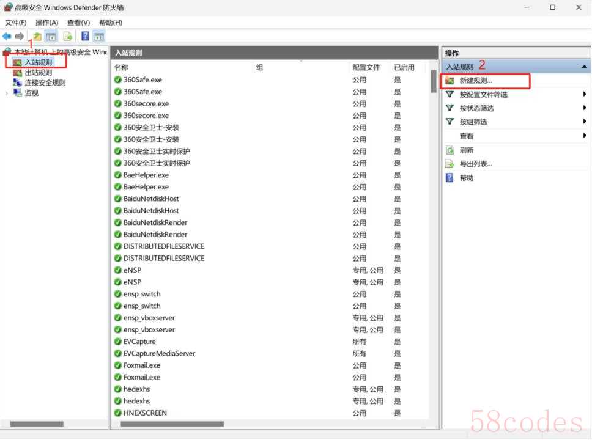Open the 按配置文件筛选 submenu arrow

click(585, 94)
